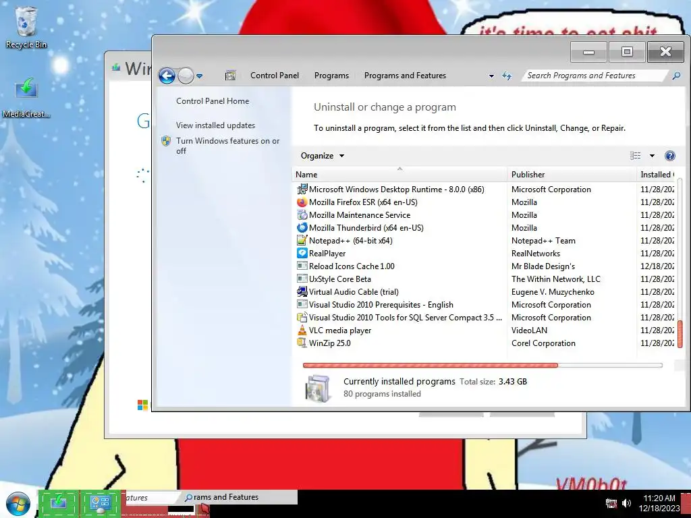691x518 pixels.
Task: Click the shield icon next to Windows features
Action: pos(166,141)
